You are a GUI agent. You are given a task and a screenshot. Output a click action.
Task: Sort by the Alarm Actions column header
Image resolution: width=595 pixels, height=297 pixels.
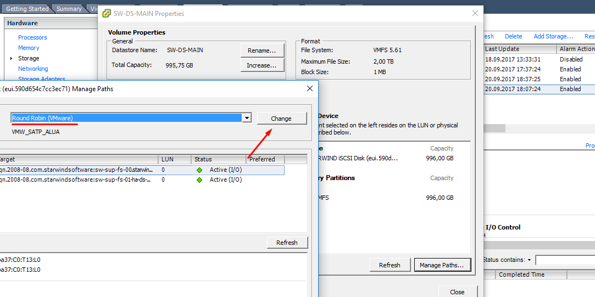pyautogui.click(x=576, y=49)
